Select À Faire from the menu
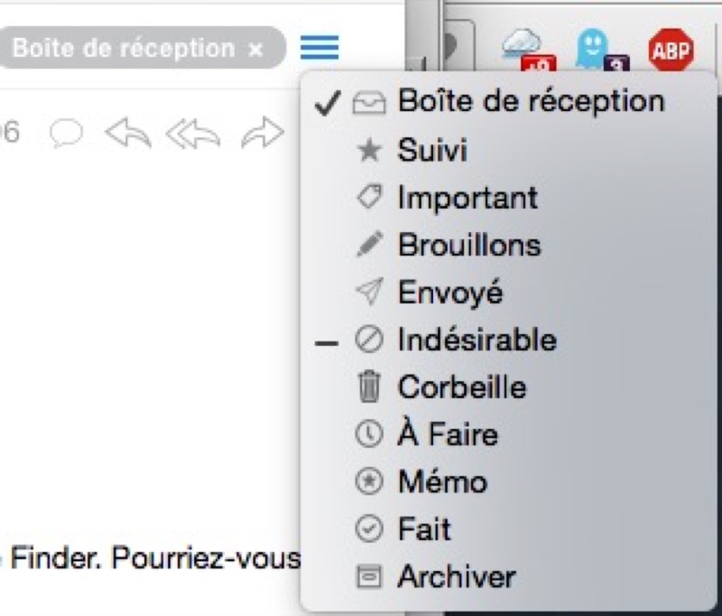This screenshot has width=722, height=616. pyautogui.click(x=447, y=434)
